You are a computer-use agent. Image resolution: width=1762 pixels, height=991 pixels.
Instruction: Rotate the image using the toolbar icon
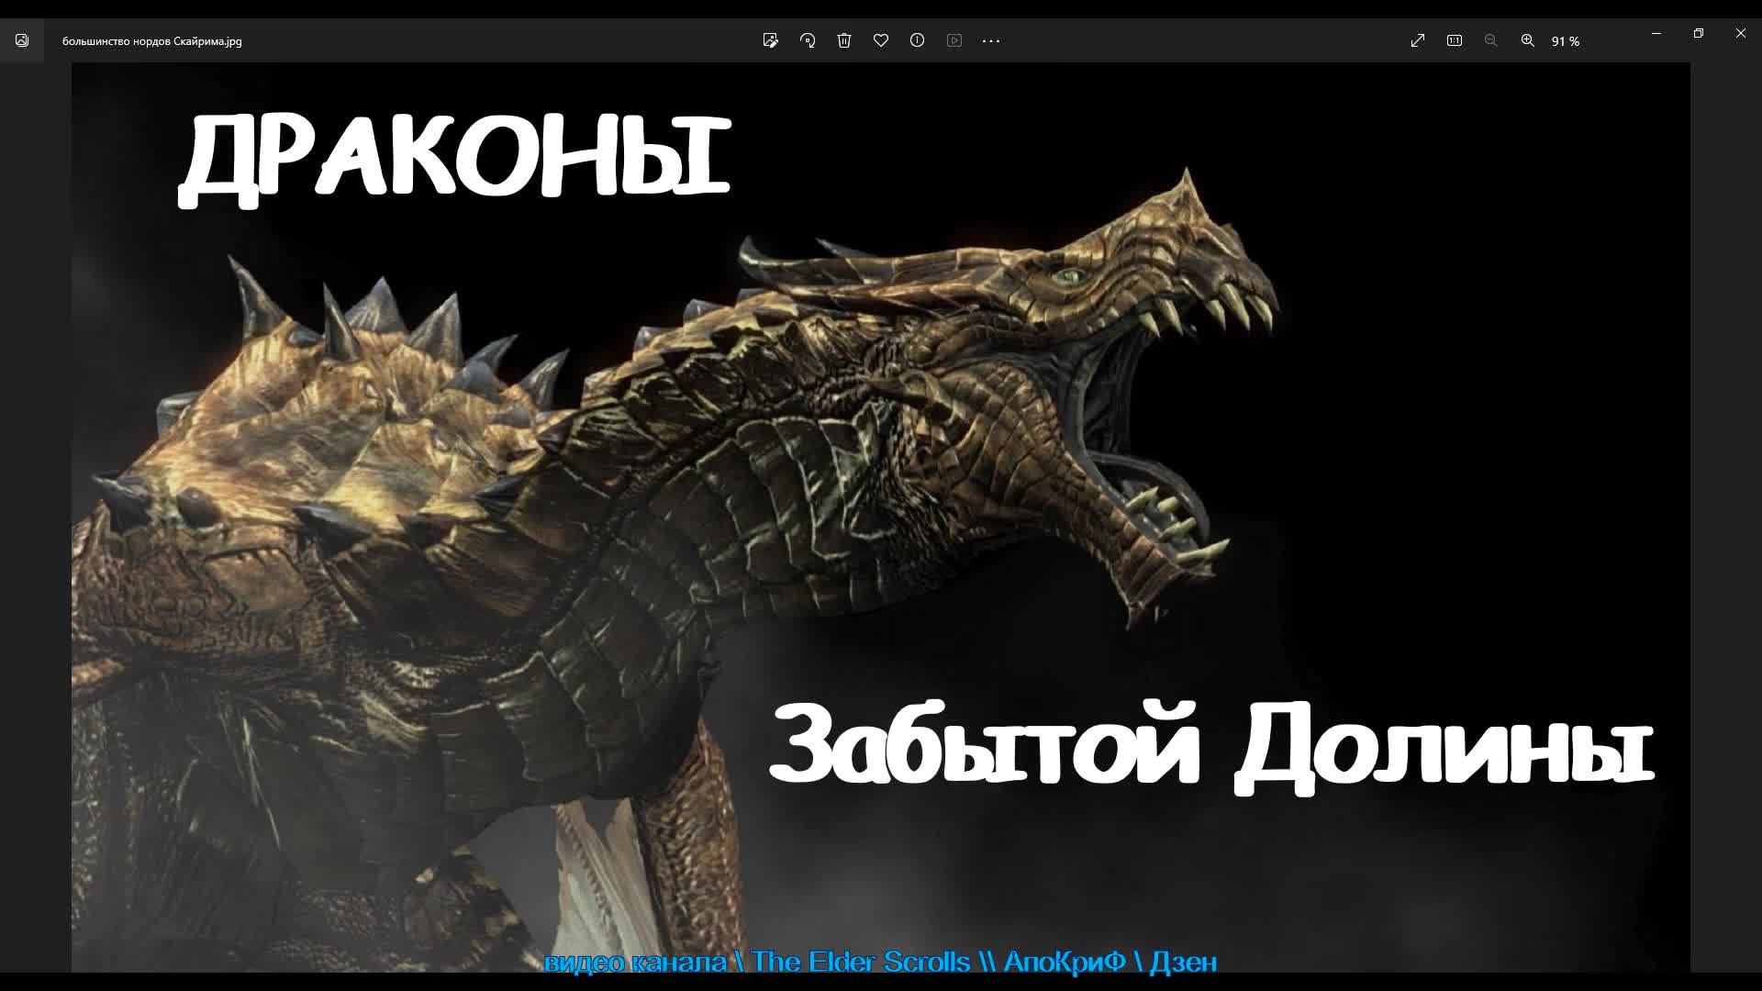coord(808,40)
